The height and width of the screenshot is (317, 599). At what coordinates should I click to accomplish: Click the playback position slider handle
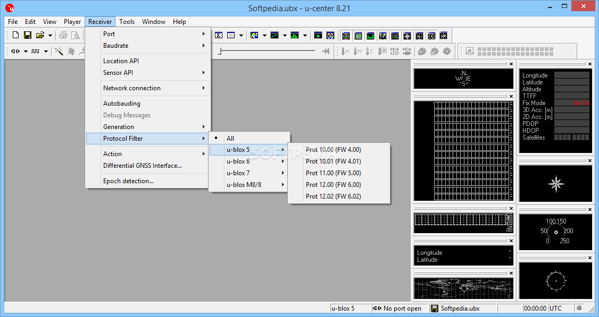tap(220, 51)
